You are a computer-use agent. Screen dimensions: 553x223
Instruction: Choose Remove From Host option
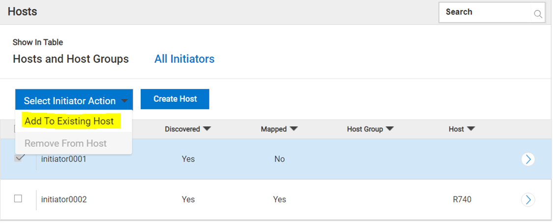pyautogui.click(x=65, y=143)
